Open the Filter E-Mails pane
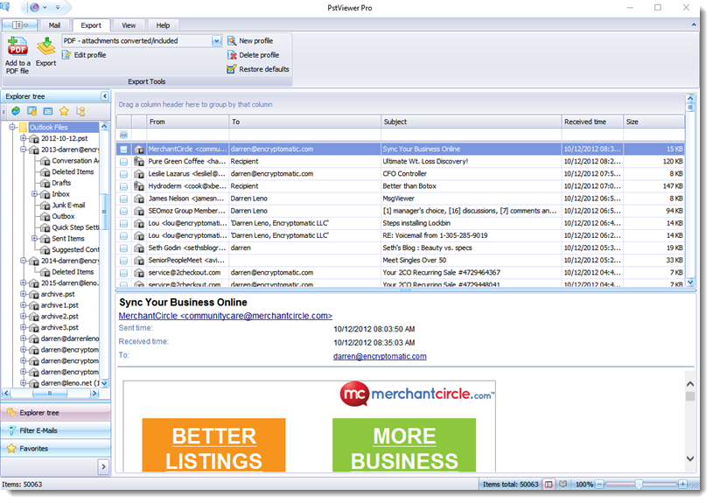 click(x=55, y=430)
